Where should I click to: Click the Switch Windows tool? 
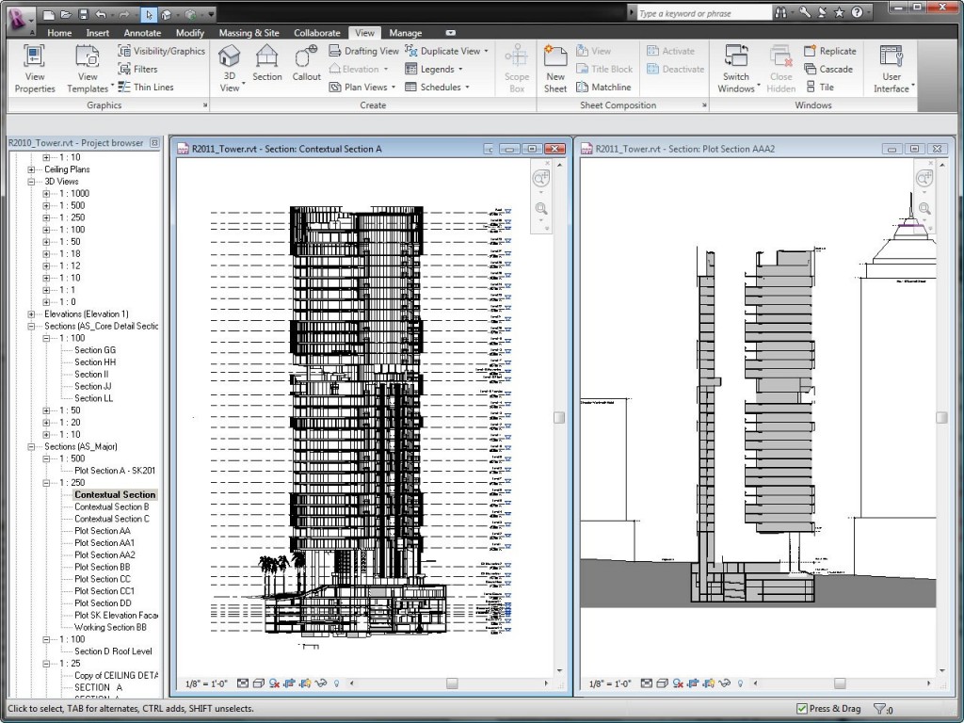737,64
